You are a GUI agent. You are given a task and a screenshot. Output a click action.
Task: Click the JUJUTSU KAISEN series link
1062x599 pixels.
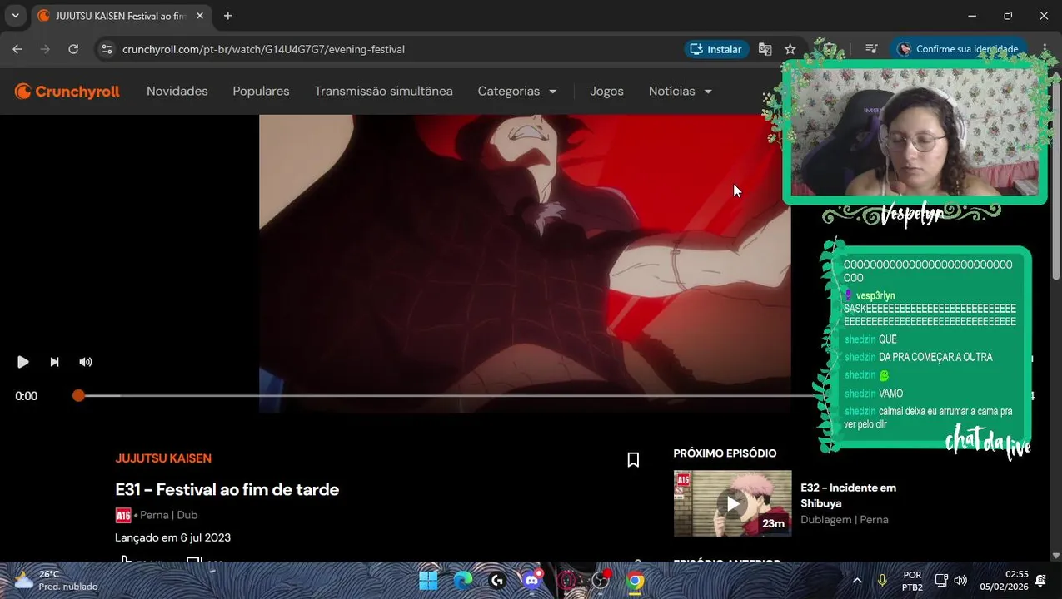coord(163,458)
